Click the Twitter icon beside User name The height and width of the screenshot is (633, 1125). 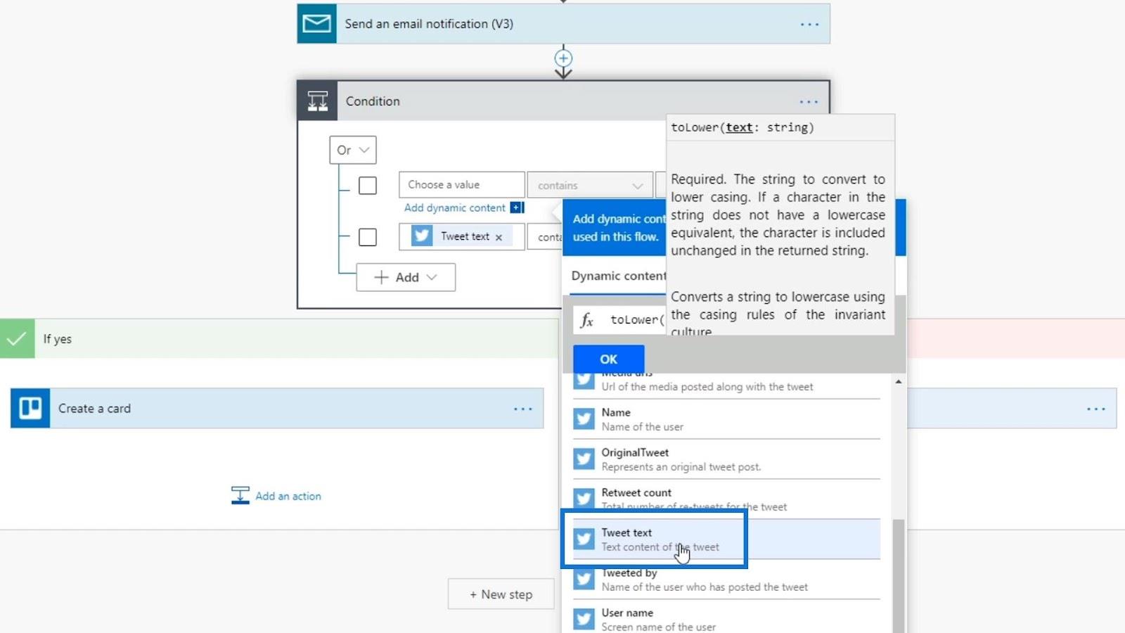[584, 619]
